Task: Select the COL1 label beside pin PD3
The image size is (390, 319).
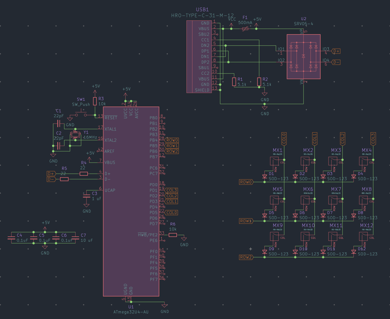Action: [x=172, y=201]
